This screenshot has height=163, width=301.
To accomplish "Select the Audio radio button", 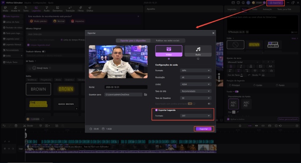I will tap(198, 58).
